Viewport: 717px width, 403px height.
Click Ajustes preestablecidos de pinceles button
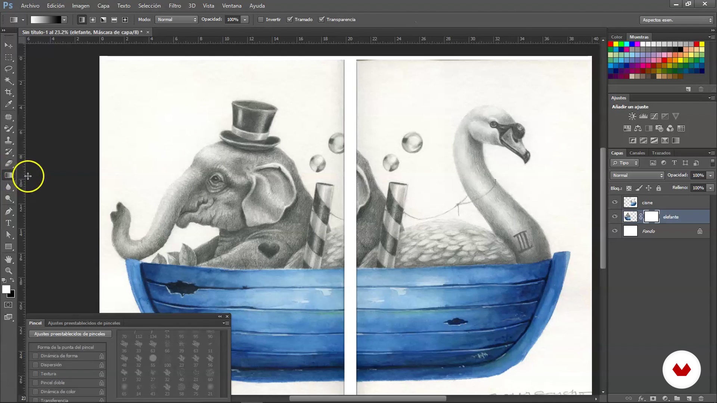pyautogui.click(x=70, y=334)
